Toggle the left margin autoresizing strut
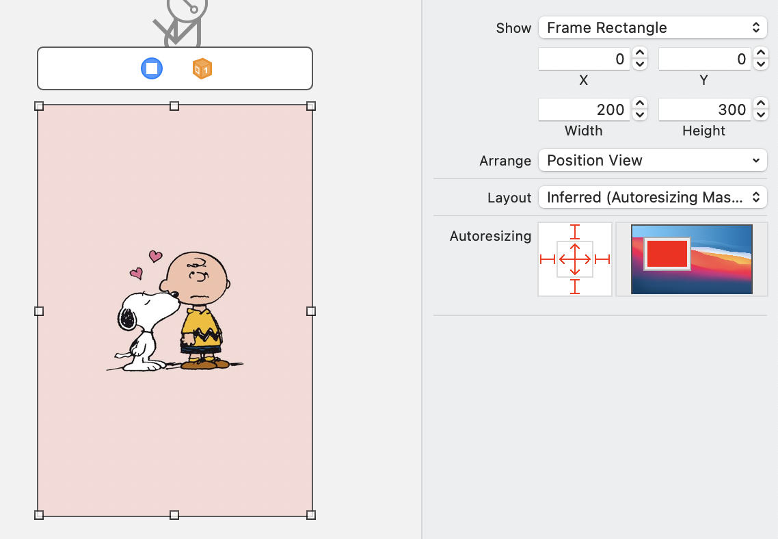 548,259
